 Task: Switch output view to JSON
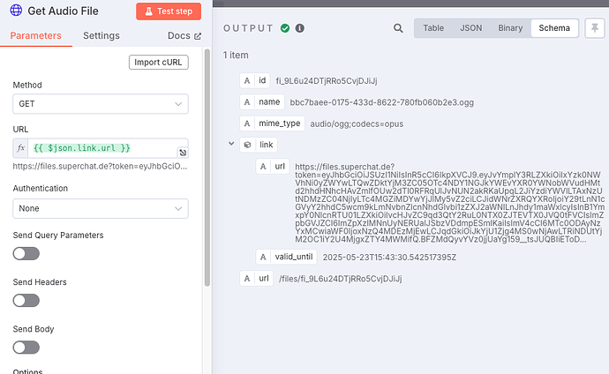(470, 28)
